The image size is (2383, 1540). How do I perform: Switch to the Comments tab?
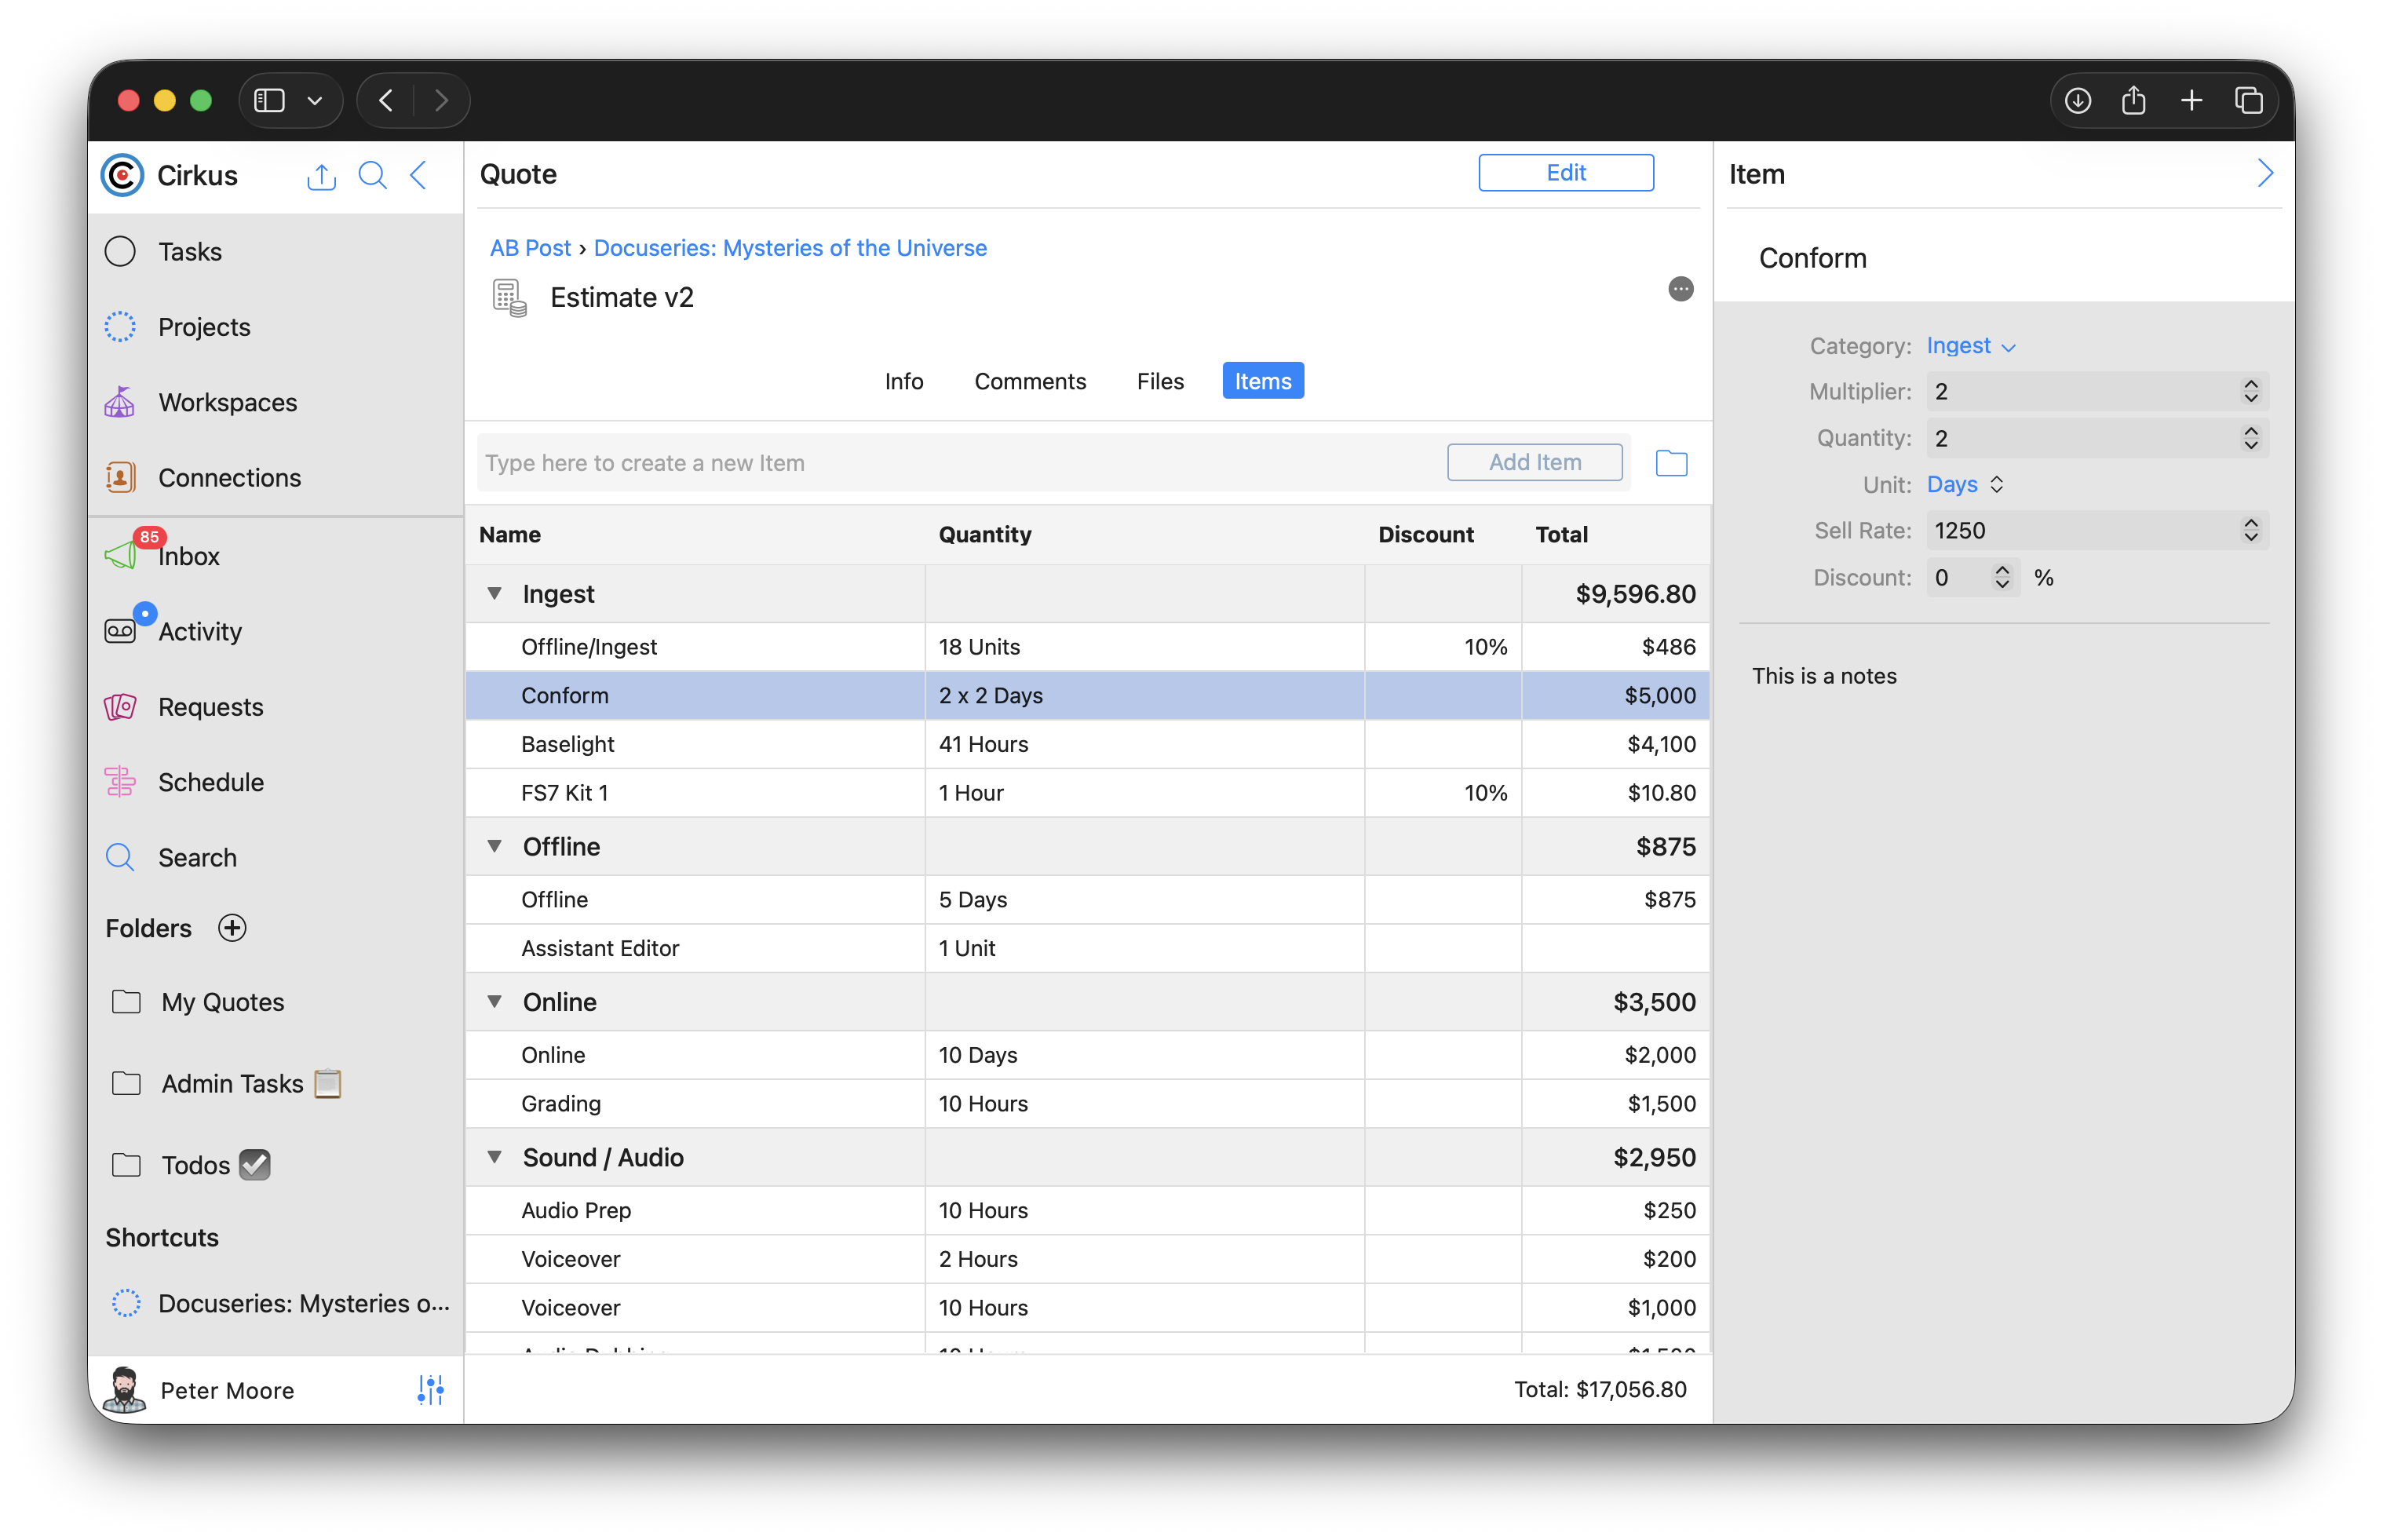point(1029,381)
